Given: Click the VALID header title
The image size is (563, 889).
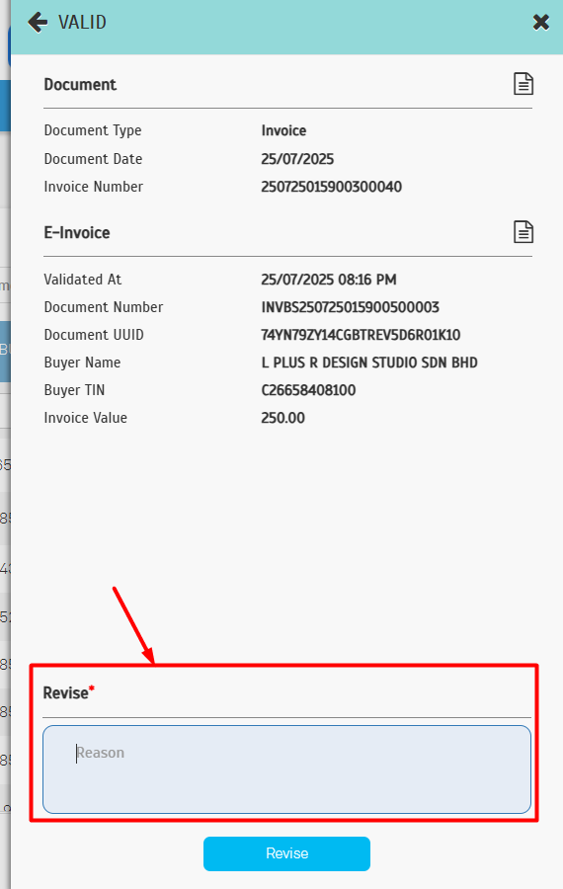Looking at the screenshot, I should tap(82, 23).
